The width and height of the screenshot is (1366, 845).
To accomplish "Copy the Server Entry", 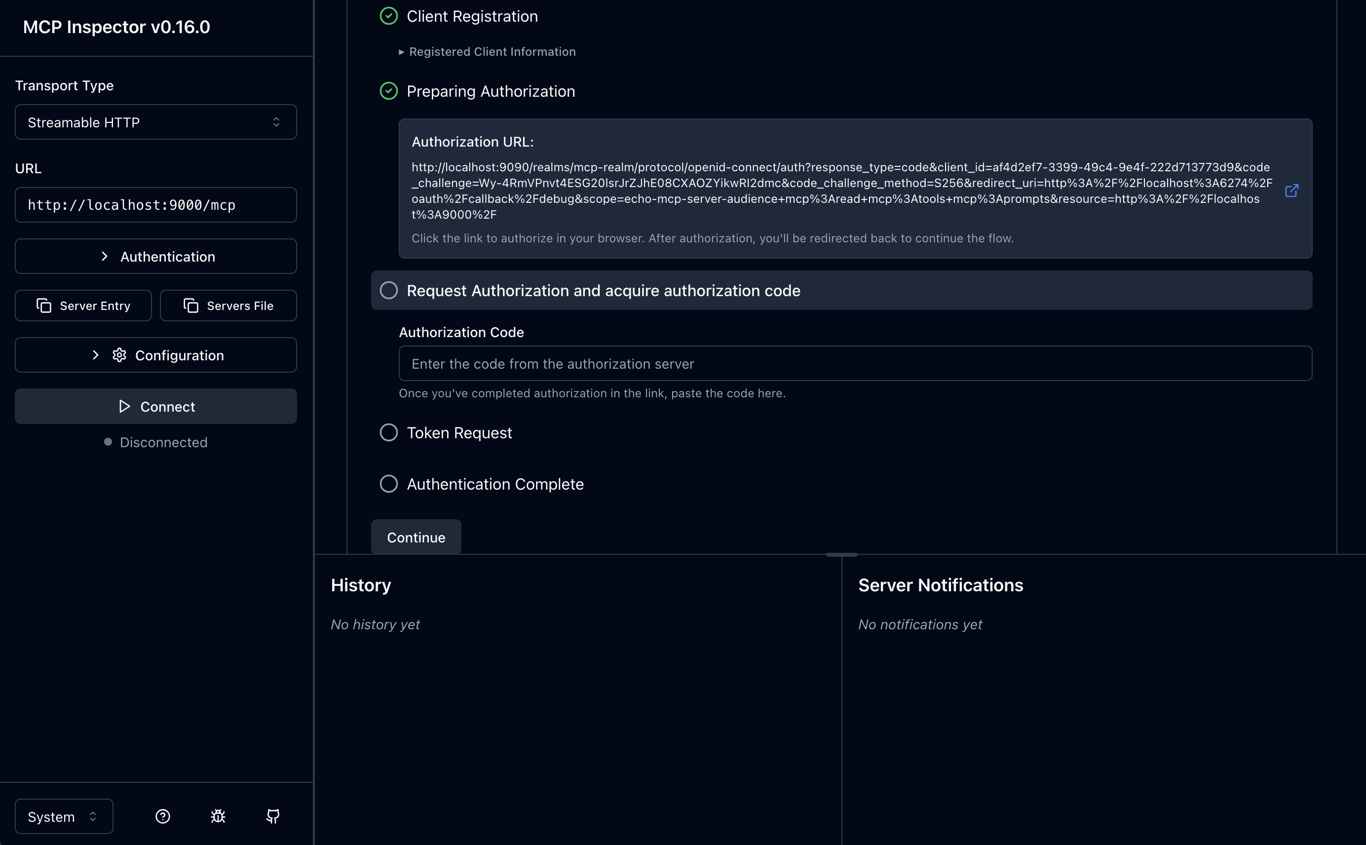I will (83, 306).
